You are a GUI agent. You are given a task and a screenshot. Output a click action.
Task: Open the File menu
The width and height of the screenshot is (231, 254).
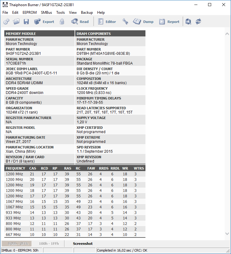pos(5,13)
